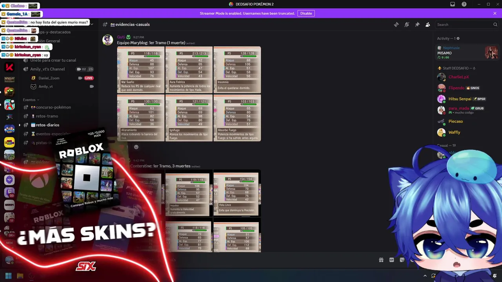Open pinned messages pin icon
The width and height of the screenshot is (502, 282).
tap(417, 24)
